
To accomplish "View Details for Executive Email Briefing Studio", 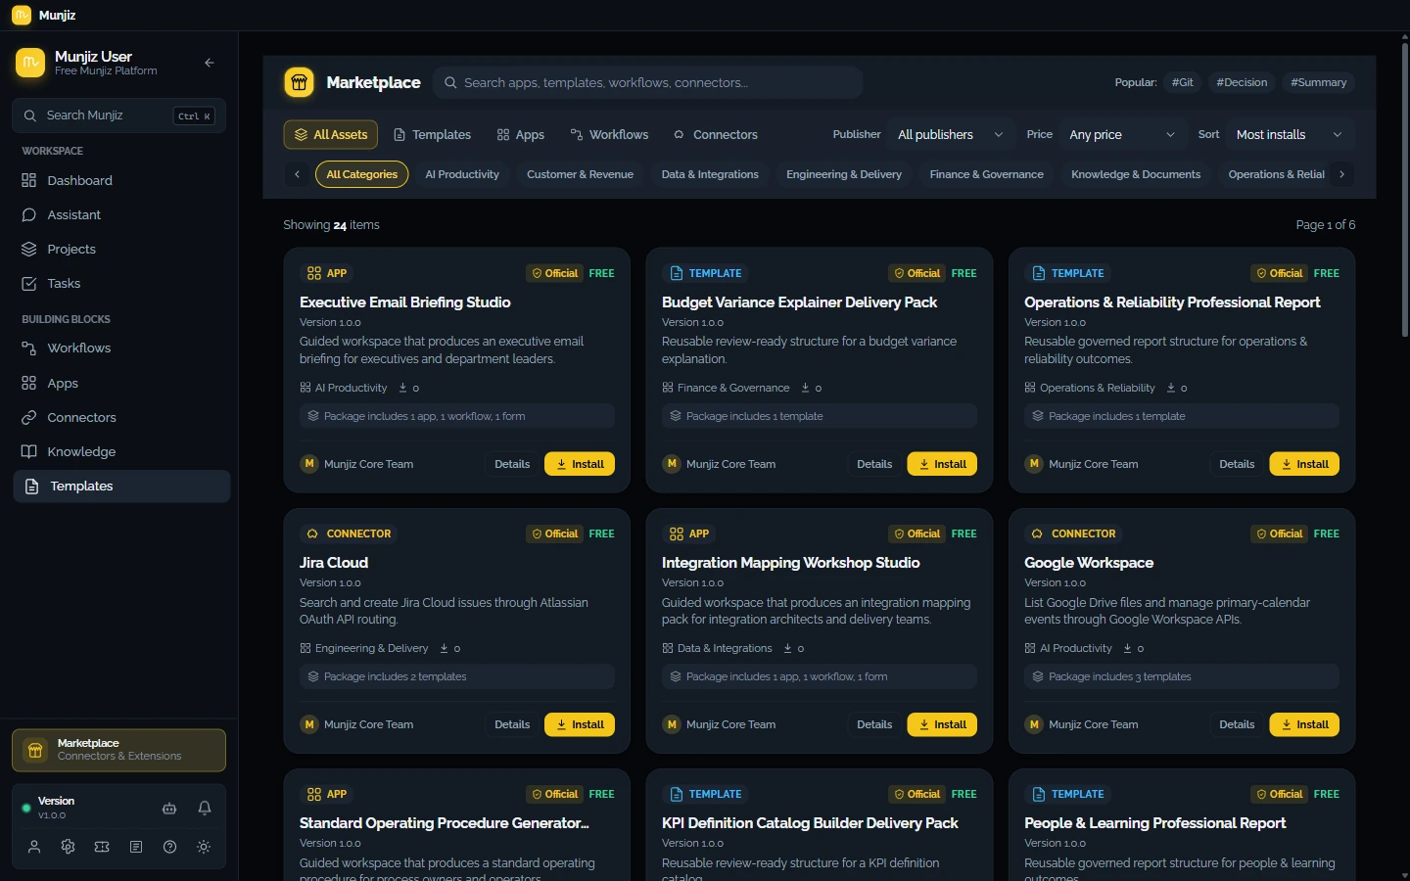I will (512, 464).
